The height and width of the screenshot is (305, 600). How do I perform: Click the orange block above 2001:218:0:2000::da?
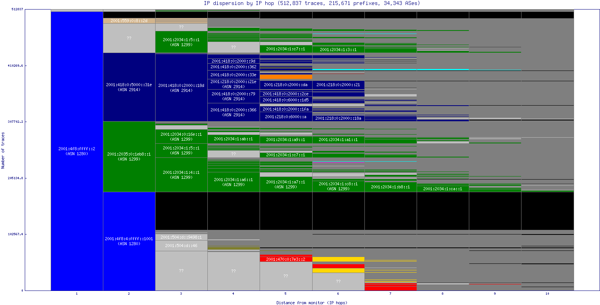tap(286, 77)
